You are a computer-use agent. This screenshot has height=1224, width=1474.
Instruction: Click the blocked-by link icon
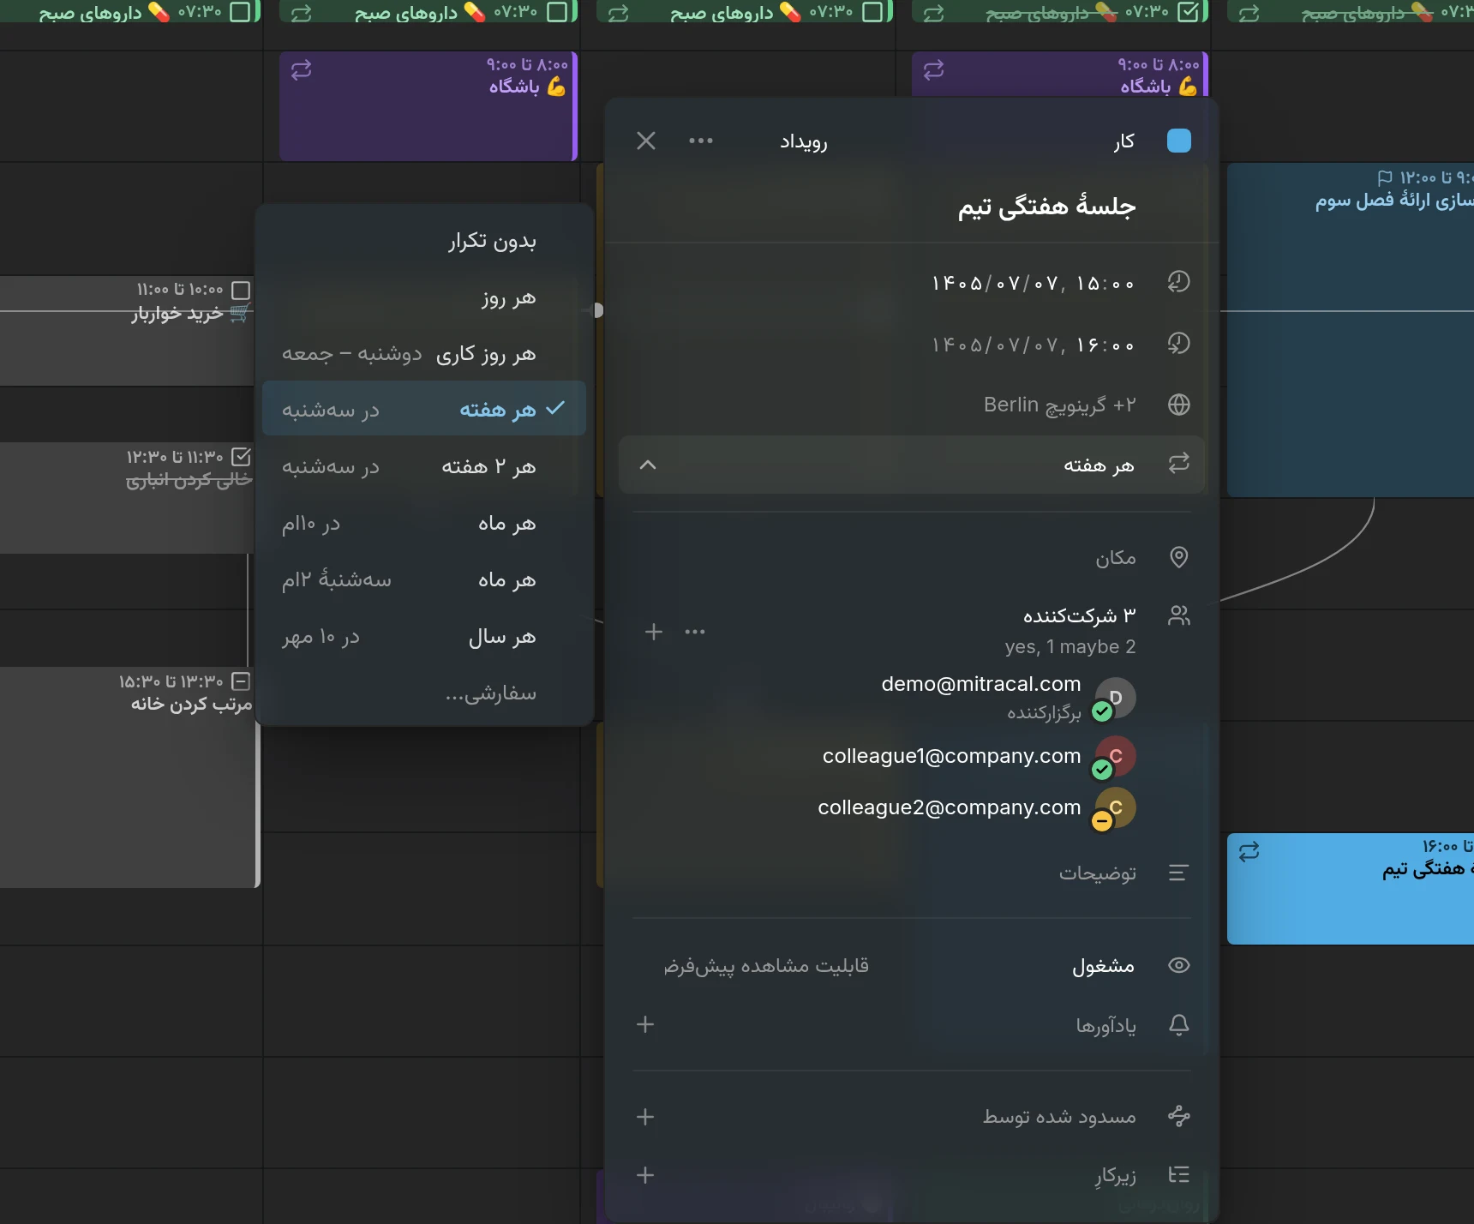coord(1179,1116)
